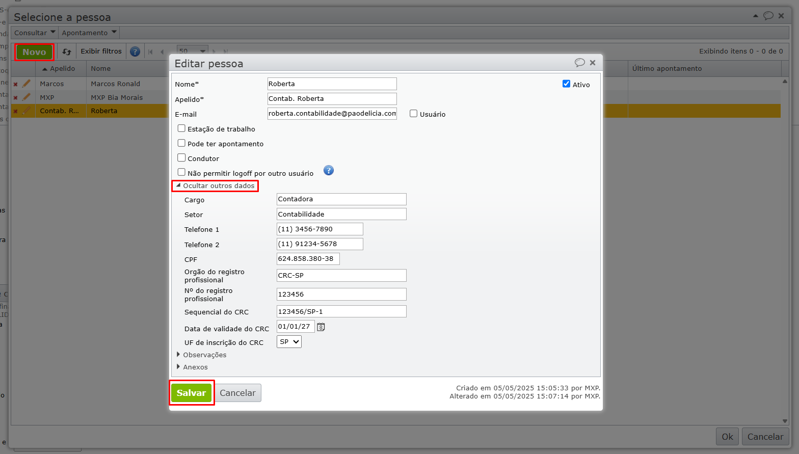The width and height of the screenshot is (799, 454).
Task: Close the Editar pessoa dialog
Action: (593, 63)
